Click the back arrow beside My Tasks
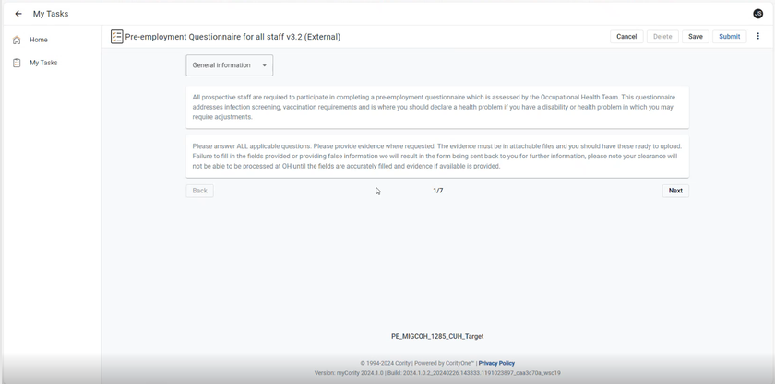 click(x=18, y=14)
